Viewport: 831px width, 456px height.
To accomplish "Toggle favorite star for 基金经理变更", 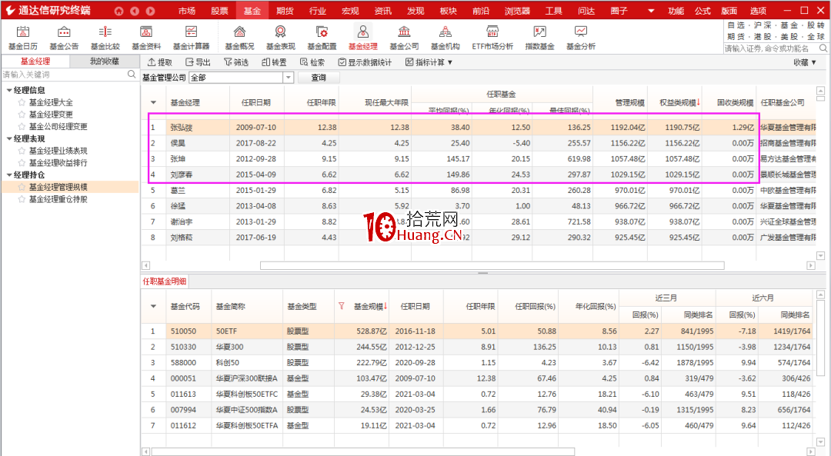I will [22, 115].
